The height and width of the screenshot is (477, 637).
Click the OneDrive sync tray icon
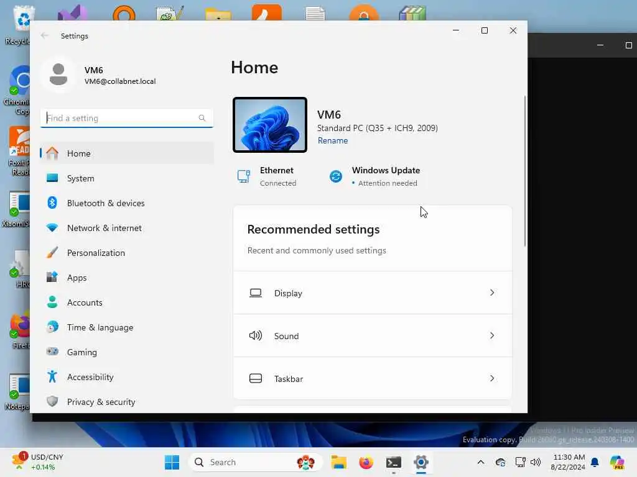501,462
